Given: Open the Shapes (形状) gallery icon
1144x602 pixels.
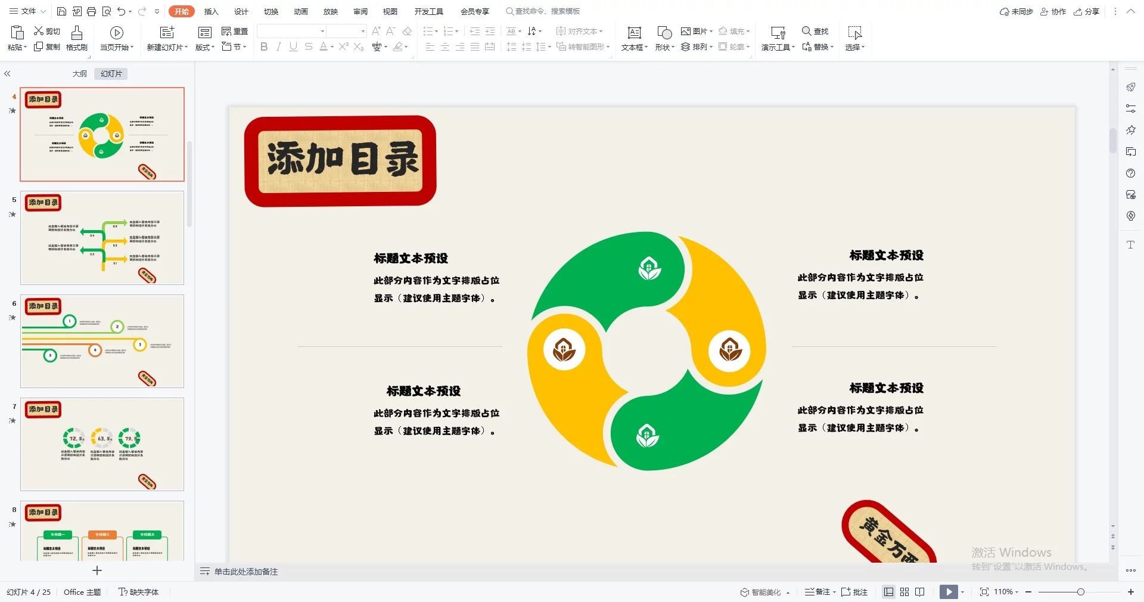Looking at the screenshot, I should click(x=664, y=33).
